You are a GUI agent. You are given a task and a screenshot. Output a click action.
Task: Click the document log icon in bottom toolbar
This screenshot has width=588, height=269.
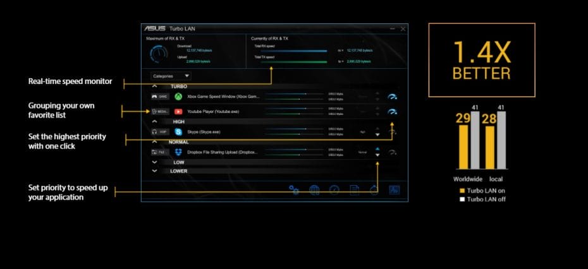354,189
